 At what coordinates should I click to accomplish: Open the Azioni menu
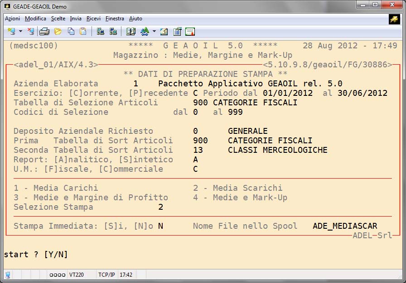coord(12,19)
